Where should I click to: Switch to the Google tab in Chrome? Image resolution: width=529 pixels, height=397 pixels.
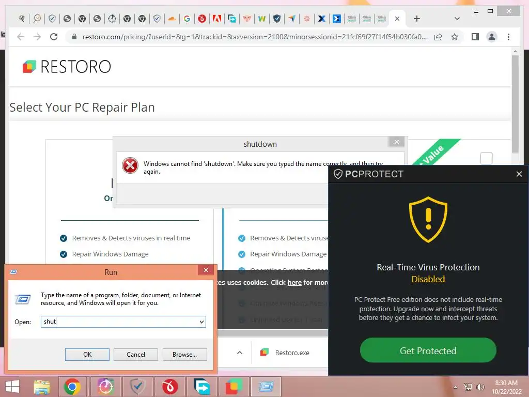pyautogui.click(x=187, y=19)
